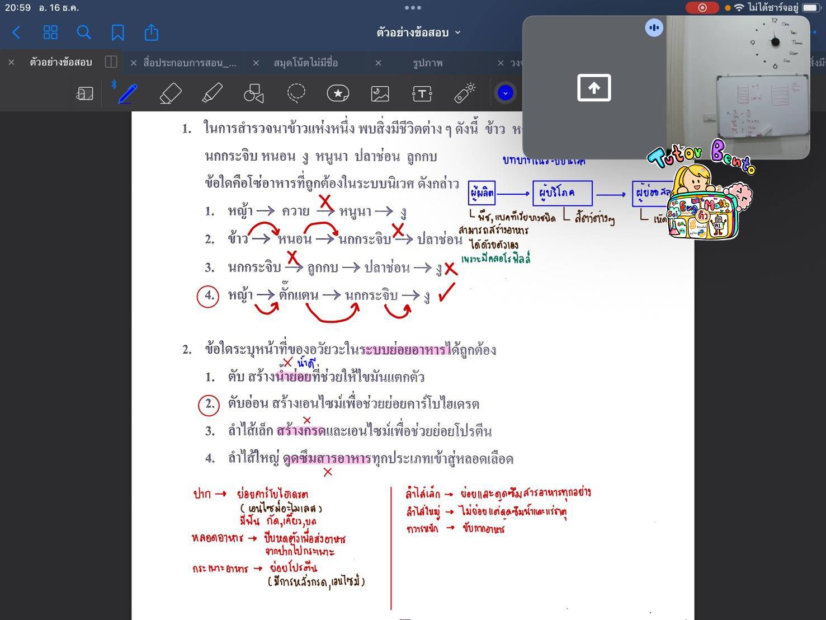The width and height of the screenshot is (826, 620).
Task: Toggle read-only mode with the page icon
Action: coord(84,93)
